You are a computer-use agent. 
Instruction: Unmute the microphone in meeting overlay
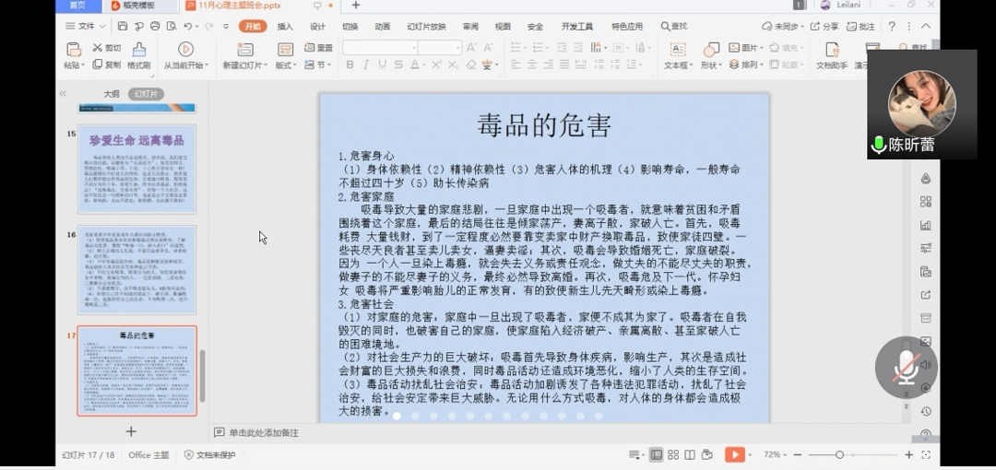(x=906, y=367)
